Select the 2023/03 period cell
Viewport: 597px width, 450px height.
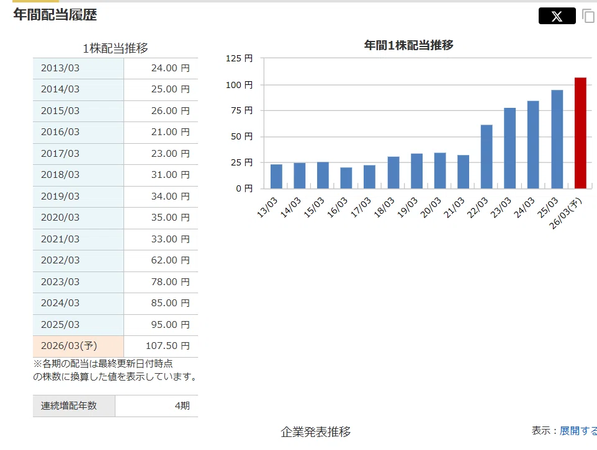(x=78, y=282)
